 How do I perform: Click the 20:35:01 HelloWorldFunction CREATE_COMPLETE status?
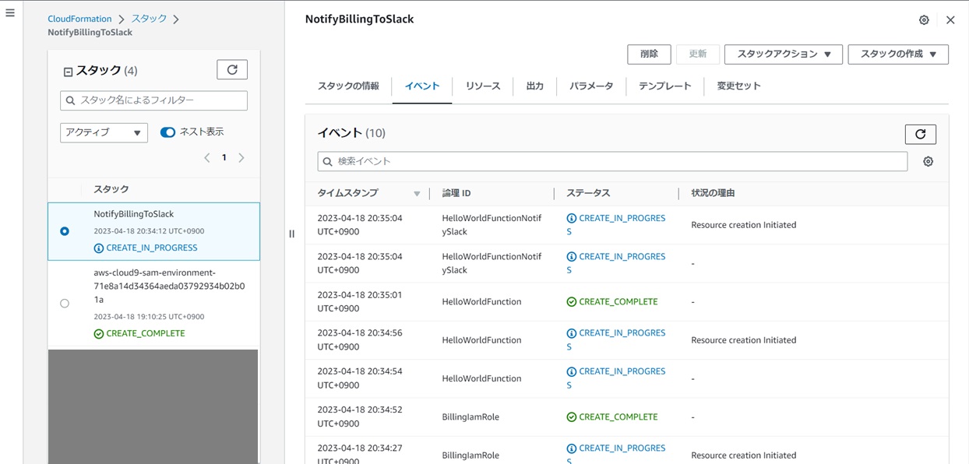pos(618,302)
